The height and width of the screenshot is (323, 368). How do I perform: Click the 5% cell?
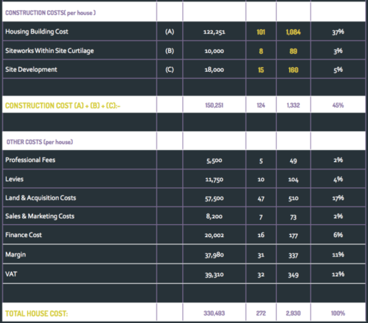coord(338,70)
